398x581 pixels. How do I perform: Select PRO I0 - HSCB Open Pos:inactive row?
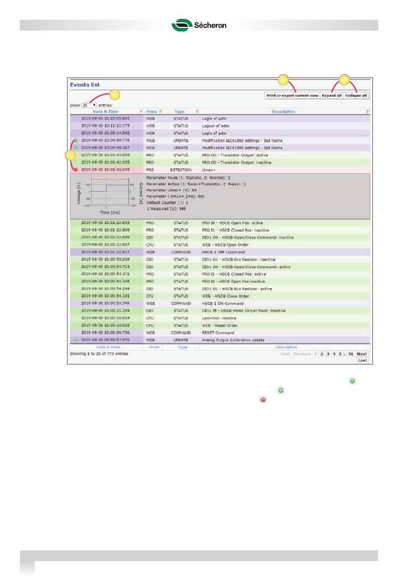point(220,281)
